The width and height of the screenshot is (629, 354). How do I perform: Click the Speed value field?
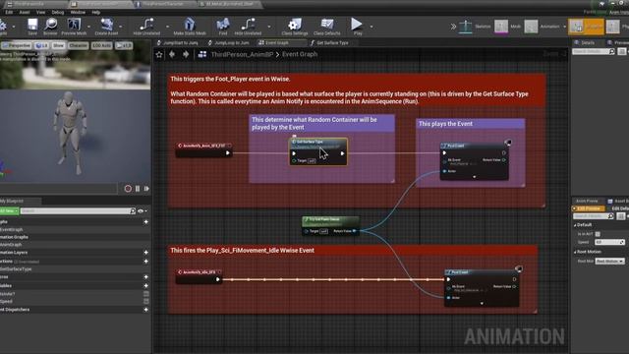609,242
